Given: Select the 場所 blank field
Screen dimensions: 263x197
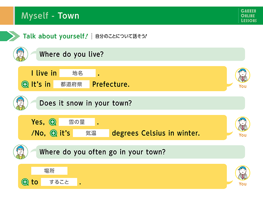Looking at the screenshot, I should (x=49, y=171).
